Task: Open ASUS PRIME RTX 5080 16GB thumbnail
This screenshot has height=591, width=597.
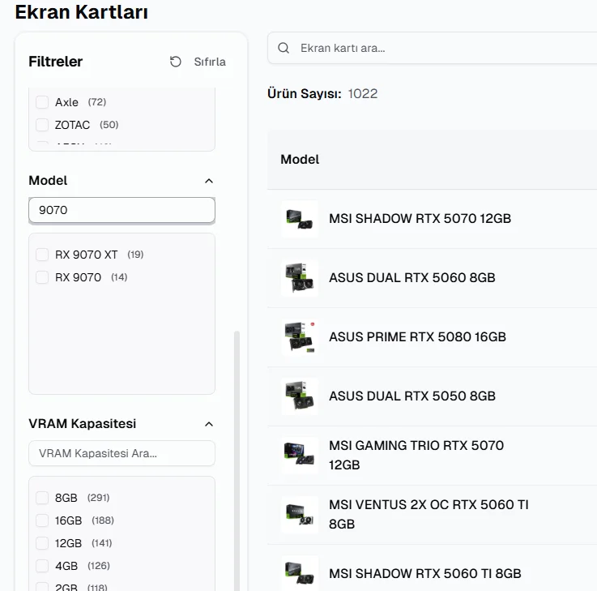Action: click(300, 337)
